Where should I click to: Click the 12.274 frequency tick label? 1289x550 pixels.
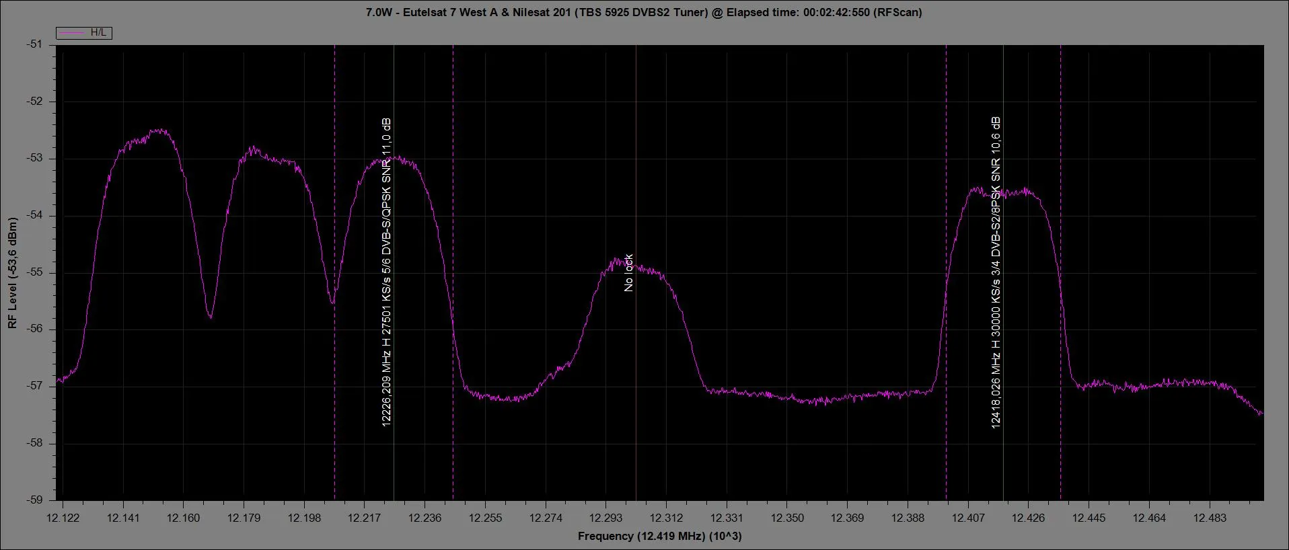click(546, 518)
